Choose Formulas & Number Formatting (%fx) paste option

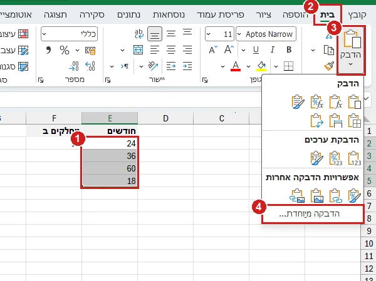point(316,102)
